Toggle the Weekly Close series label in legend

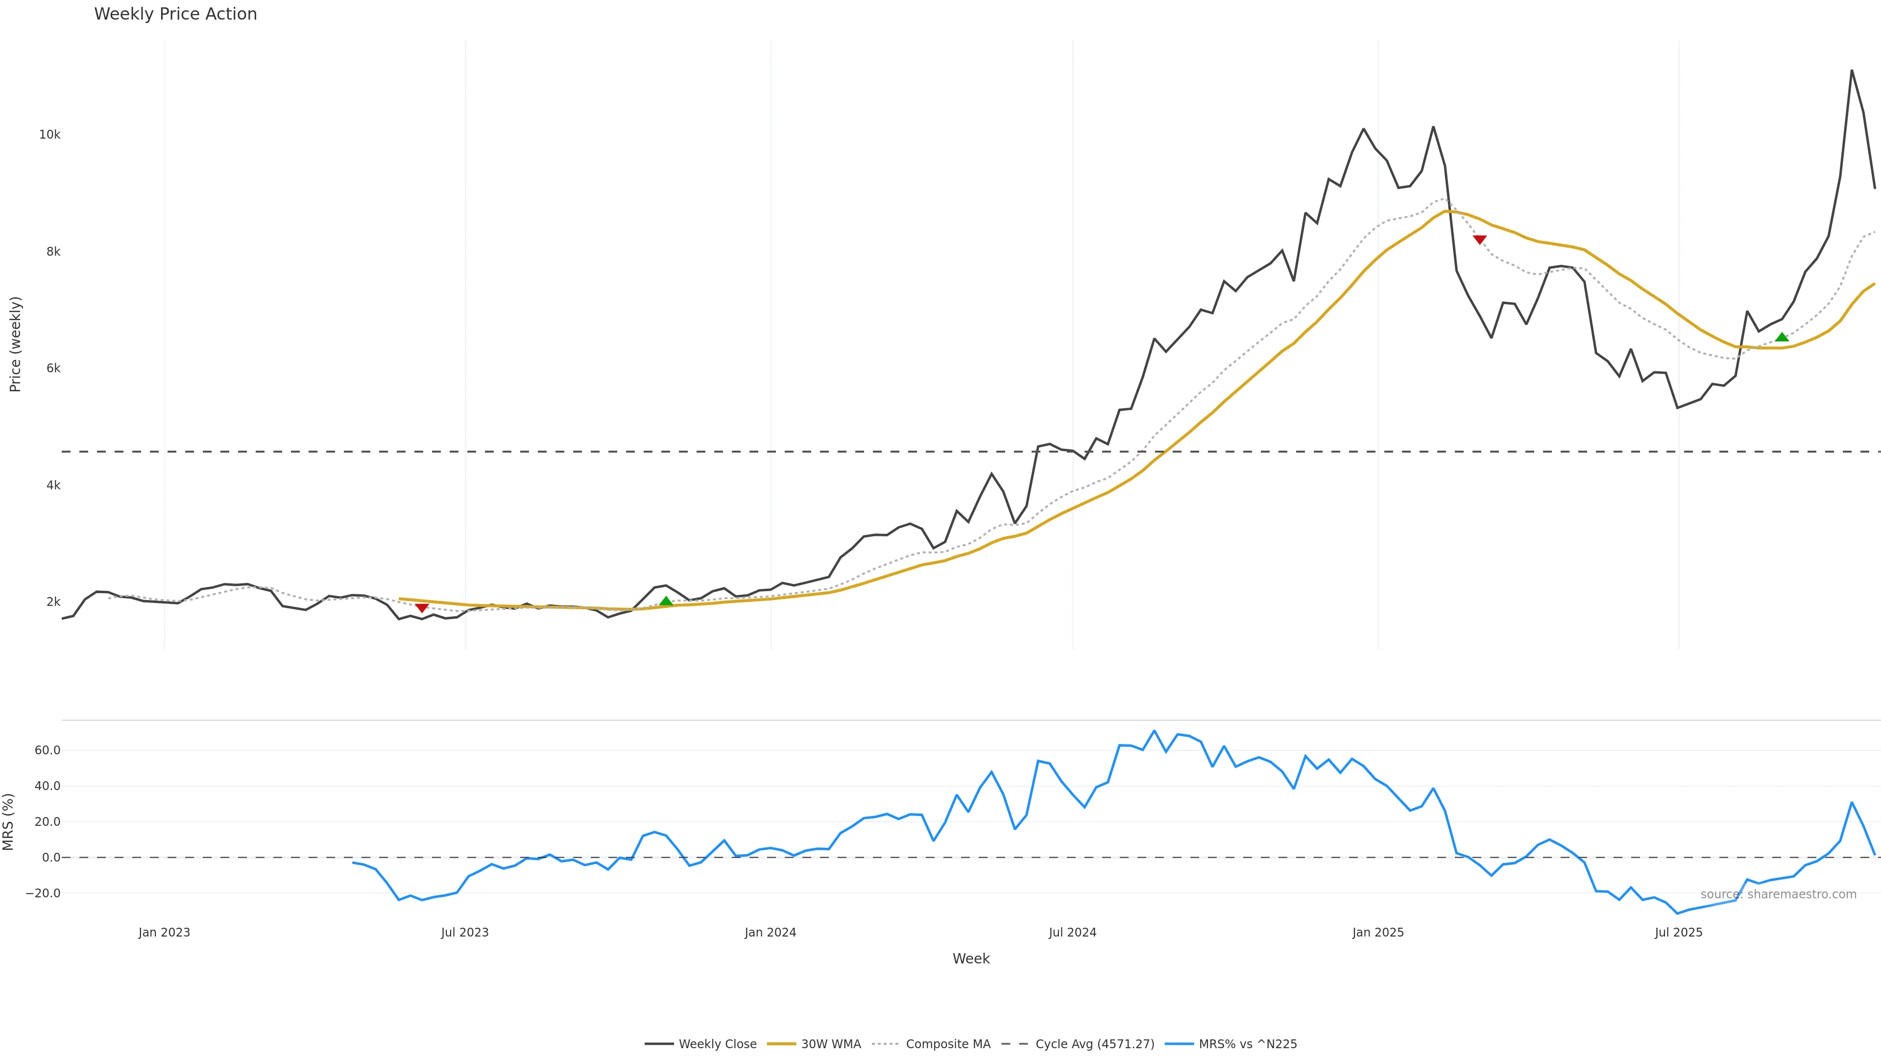pos(717,1044)
